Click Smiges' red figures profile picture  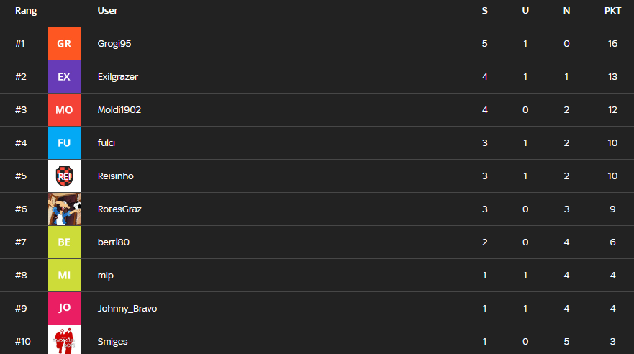pos(64,340)
